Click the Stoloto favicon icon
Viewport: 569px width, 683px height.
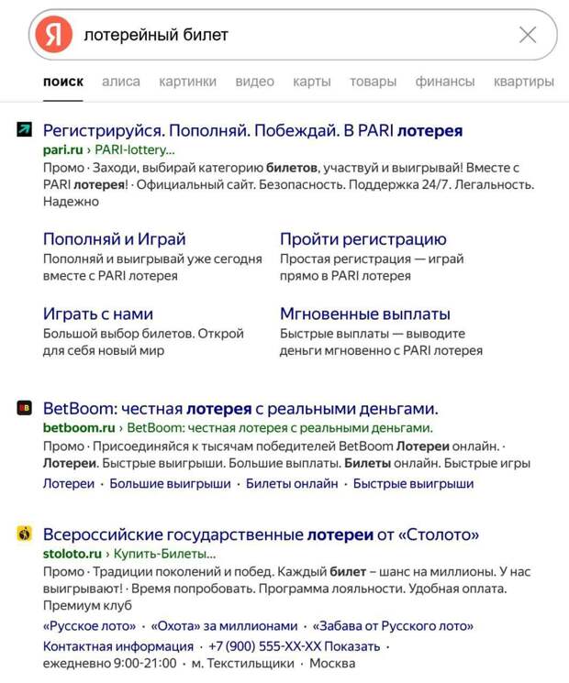25,534
